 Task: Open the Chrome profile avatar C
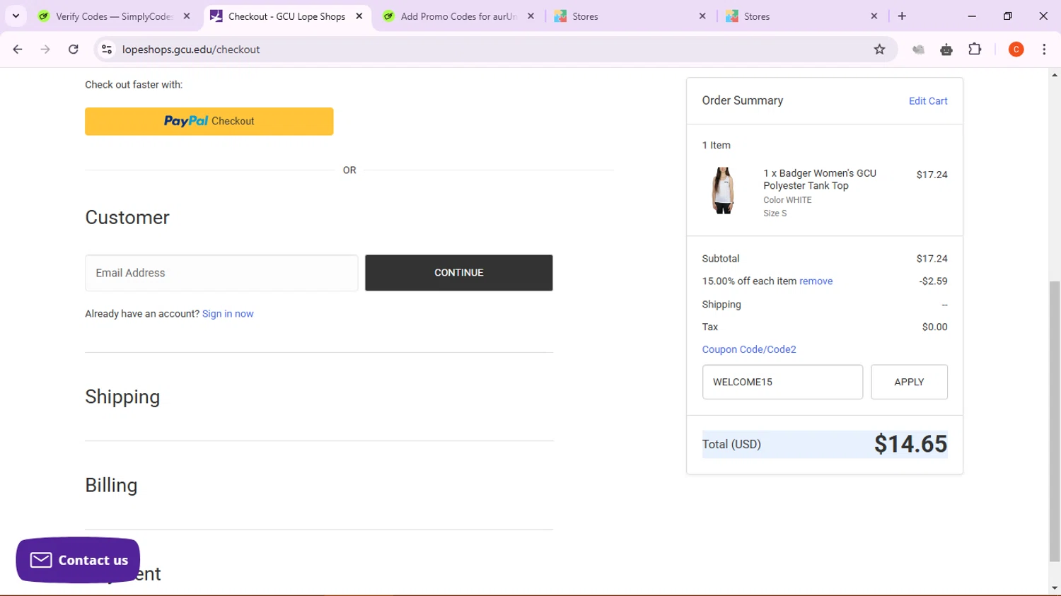(x=1016, y=49)
